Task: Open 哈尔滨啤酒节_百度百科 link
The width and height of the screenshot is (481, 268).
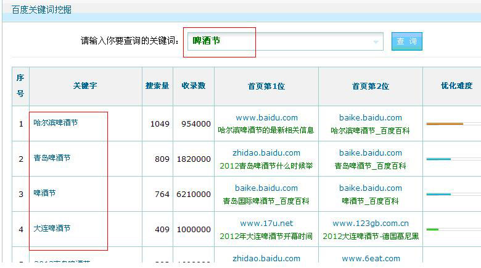Action: [x=370, y=131]
